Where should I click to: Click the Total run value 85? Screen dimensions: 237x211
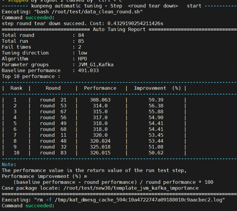click(81, 41)
